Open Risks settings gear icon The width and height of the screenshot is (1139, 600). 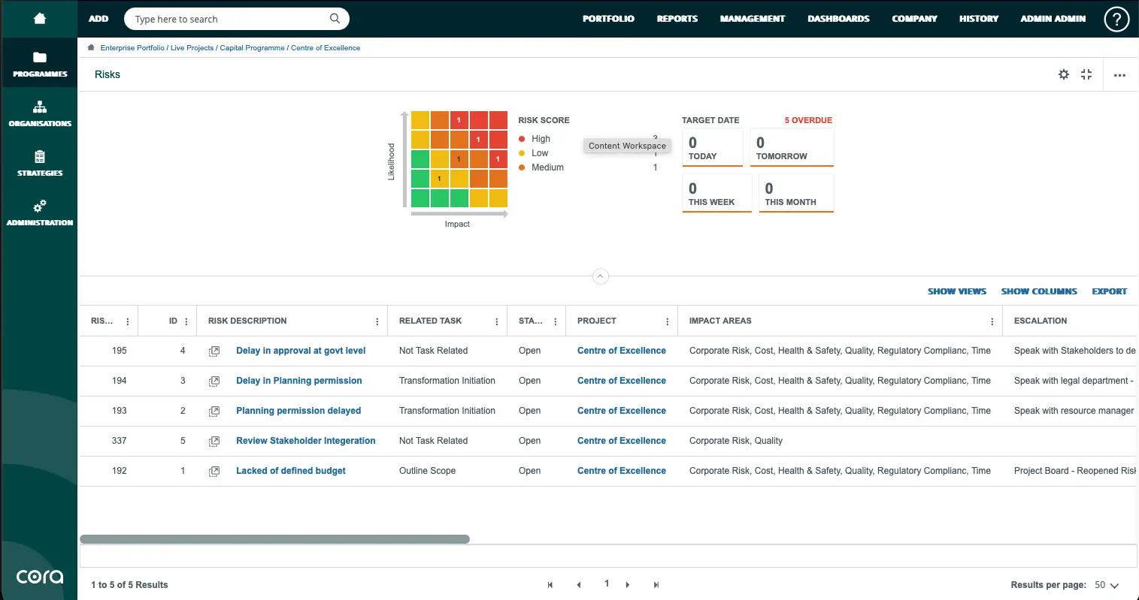click(x=1064, y=74)
